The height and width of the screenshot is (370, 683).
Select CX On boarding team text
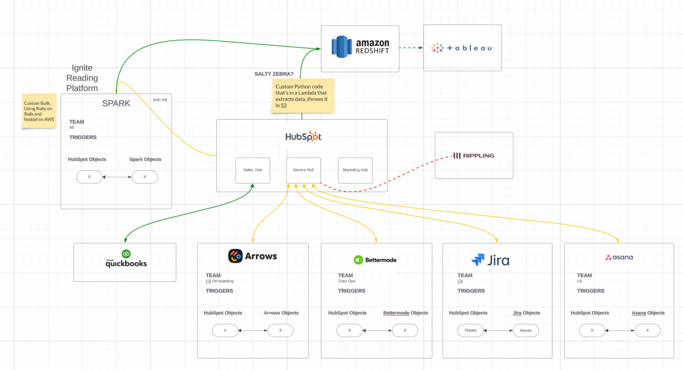click(219, 281)
